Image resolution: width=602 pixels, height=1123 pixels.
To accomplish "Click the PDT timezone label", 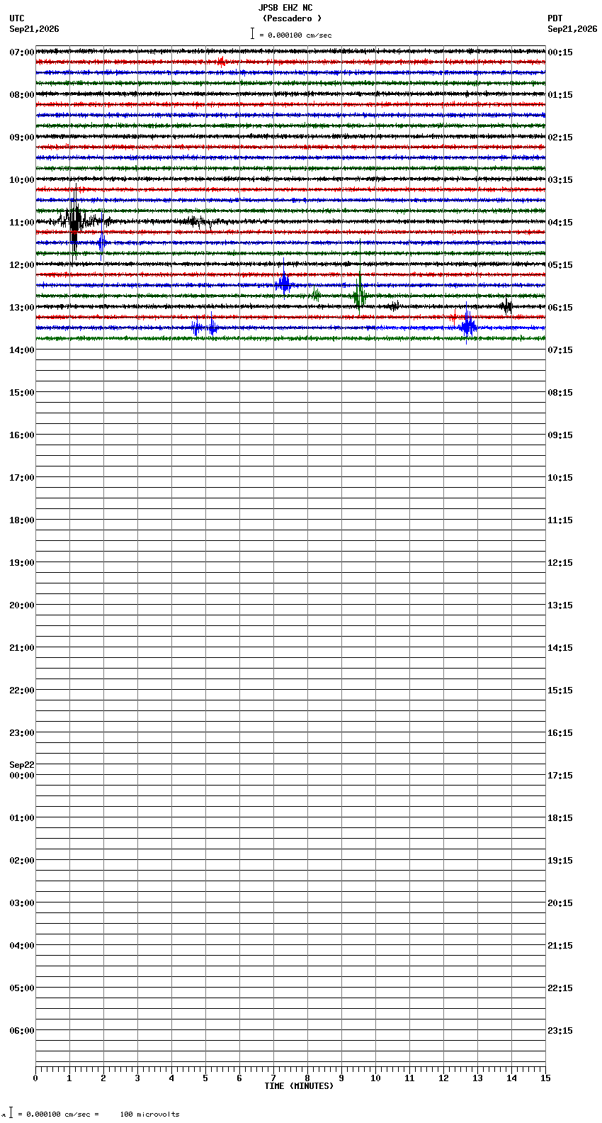I will pyautogui.click(x=555, y=18).
